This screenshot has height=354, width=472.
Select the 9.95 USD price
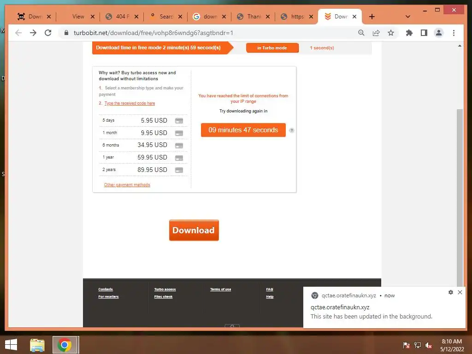coord(154,133)
